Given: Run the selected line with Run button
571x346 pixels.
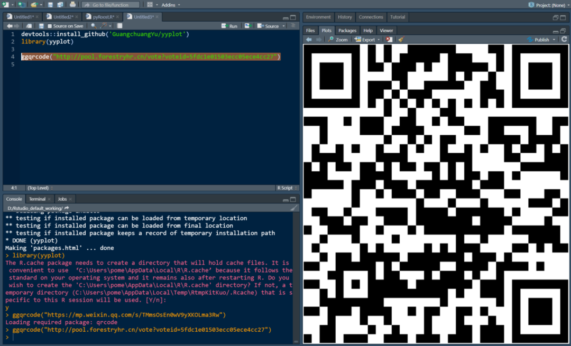Looking at the screenshot, I should [229, 26].
